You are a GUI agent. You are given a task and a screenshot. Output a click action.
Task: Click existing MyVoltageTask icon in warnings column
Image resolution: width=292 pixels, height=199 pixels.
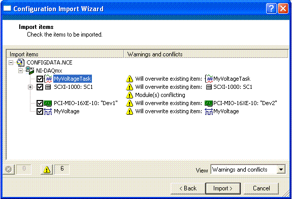209,79
